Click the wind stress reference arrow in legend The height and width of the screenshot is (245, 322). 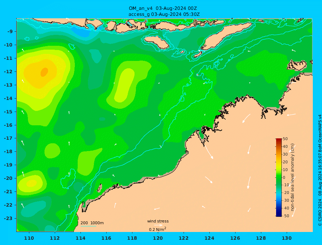click(158, 225)
